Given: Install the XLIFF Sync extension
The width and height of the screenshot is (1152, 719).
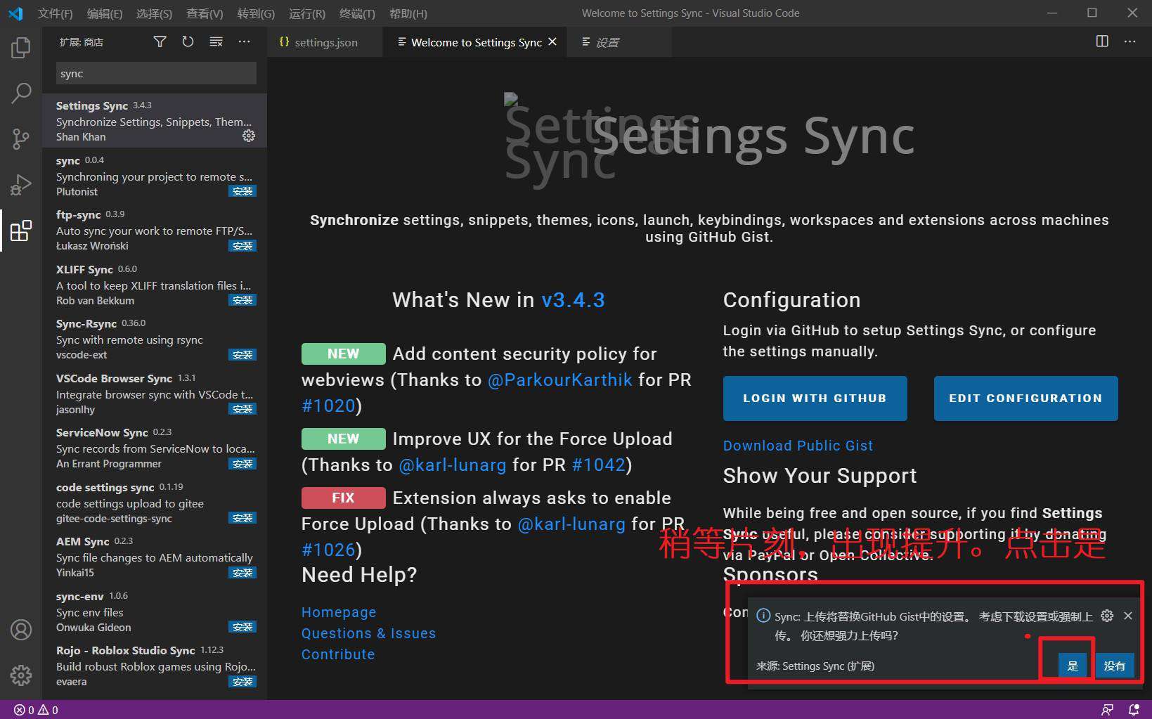Looking at the screenshot, I should (x=242, y=300).
